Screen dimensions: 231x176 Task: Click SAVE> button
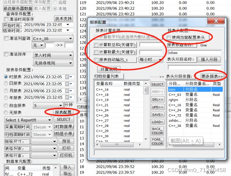158,115
